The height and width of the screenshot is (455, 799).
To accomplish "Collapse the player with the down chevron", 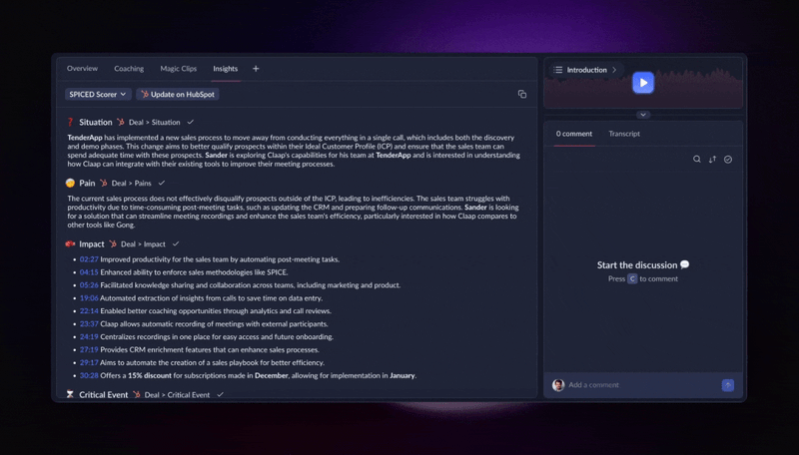I will click(643, 115).
